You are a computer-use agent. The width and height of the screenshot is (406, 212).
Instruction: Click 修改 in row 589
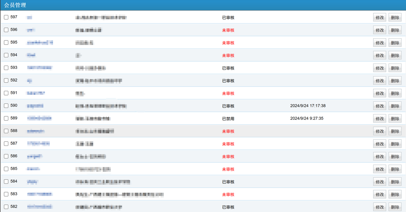[x=380, y=119]
